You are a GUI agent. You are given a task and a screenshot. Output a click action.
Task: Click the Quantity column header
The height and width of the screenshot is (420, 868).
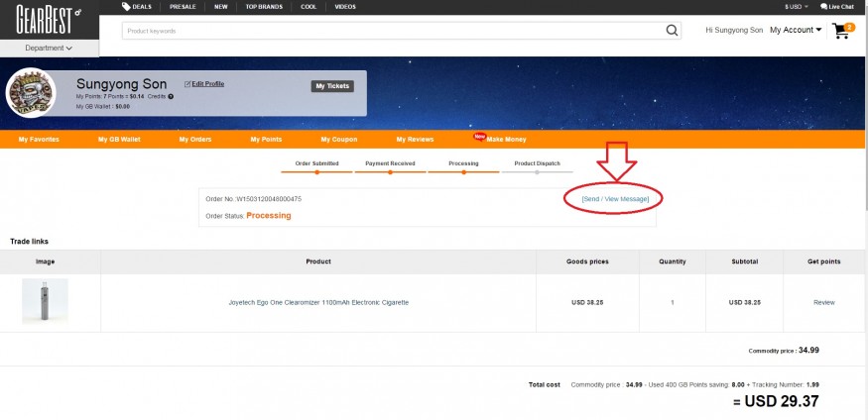(672, 262)
